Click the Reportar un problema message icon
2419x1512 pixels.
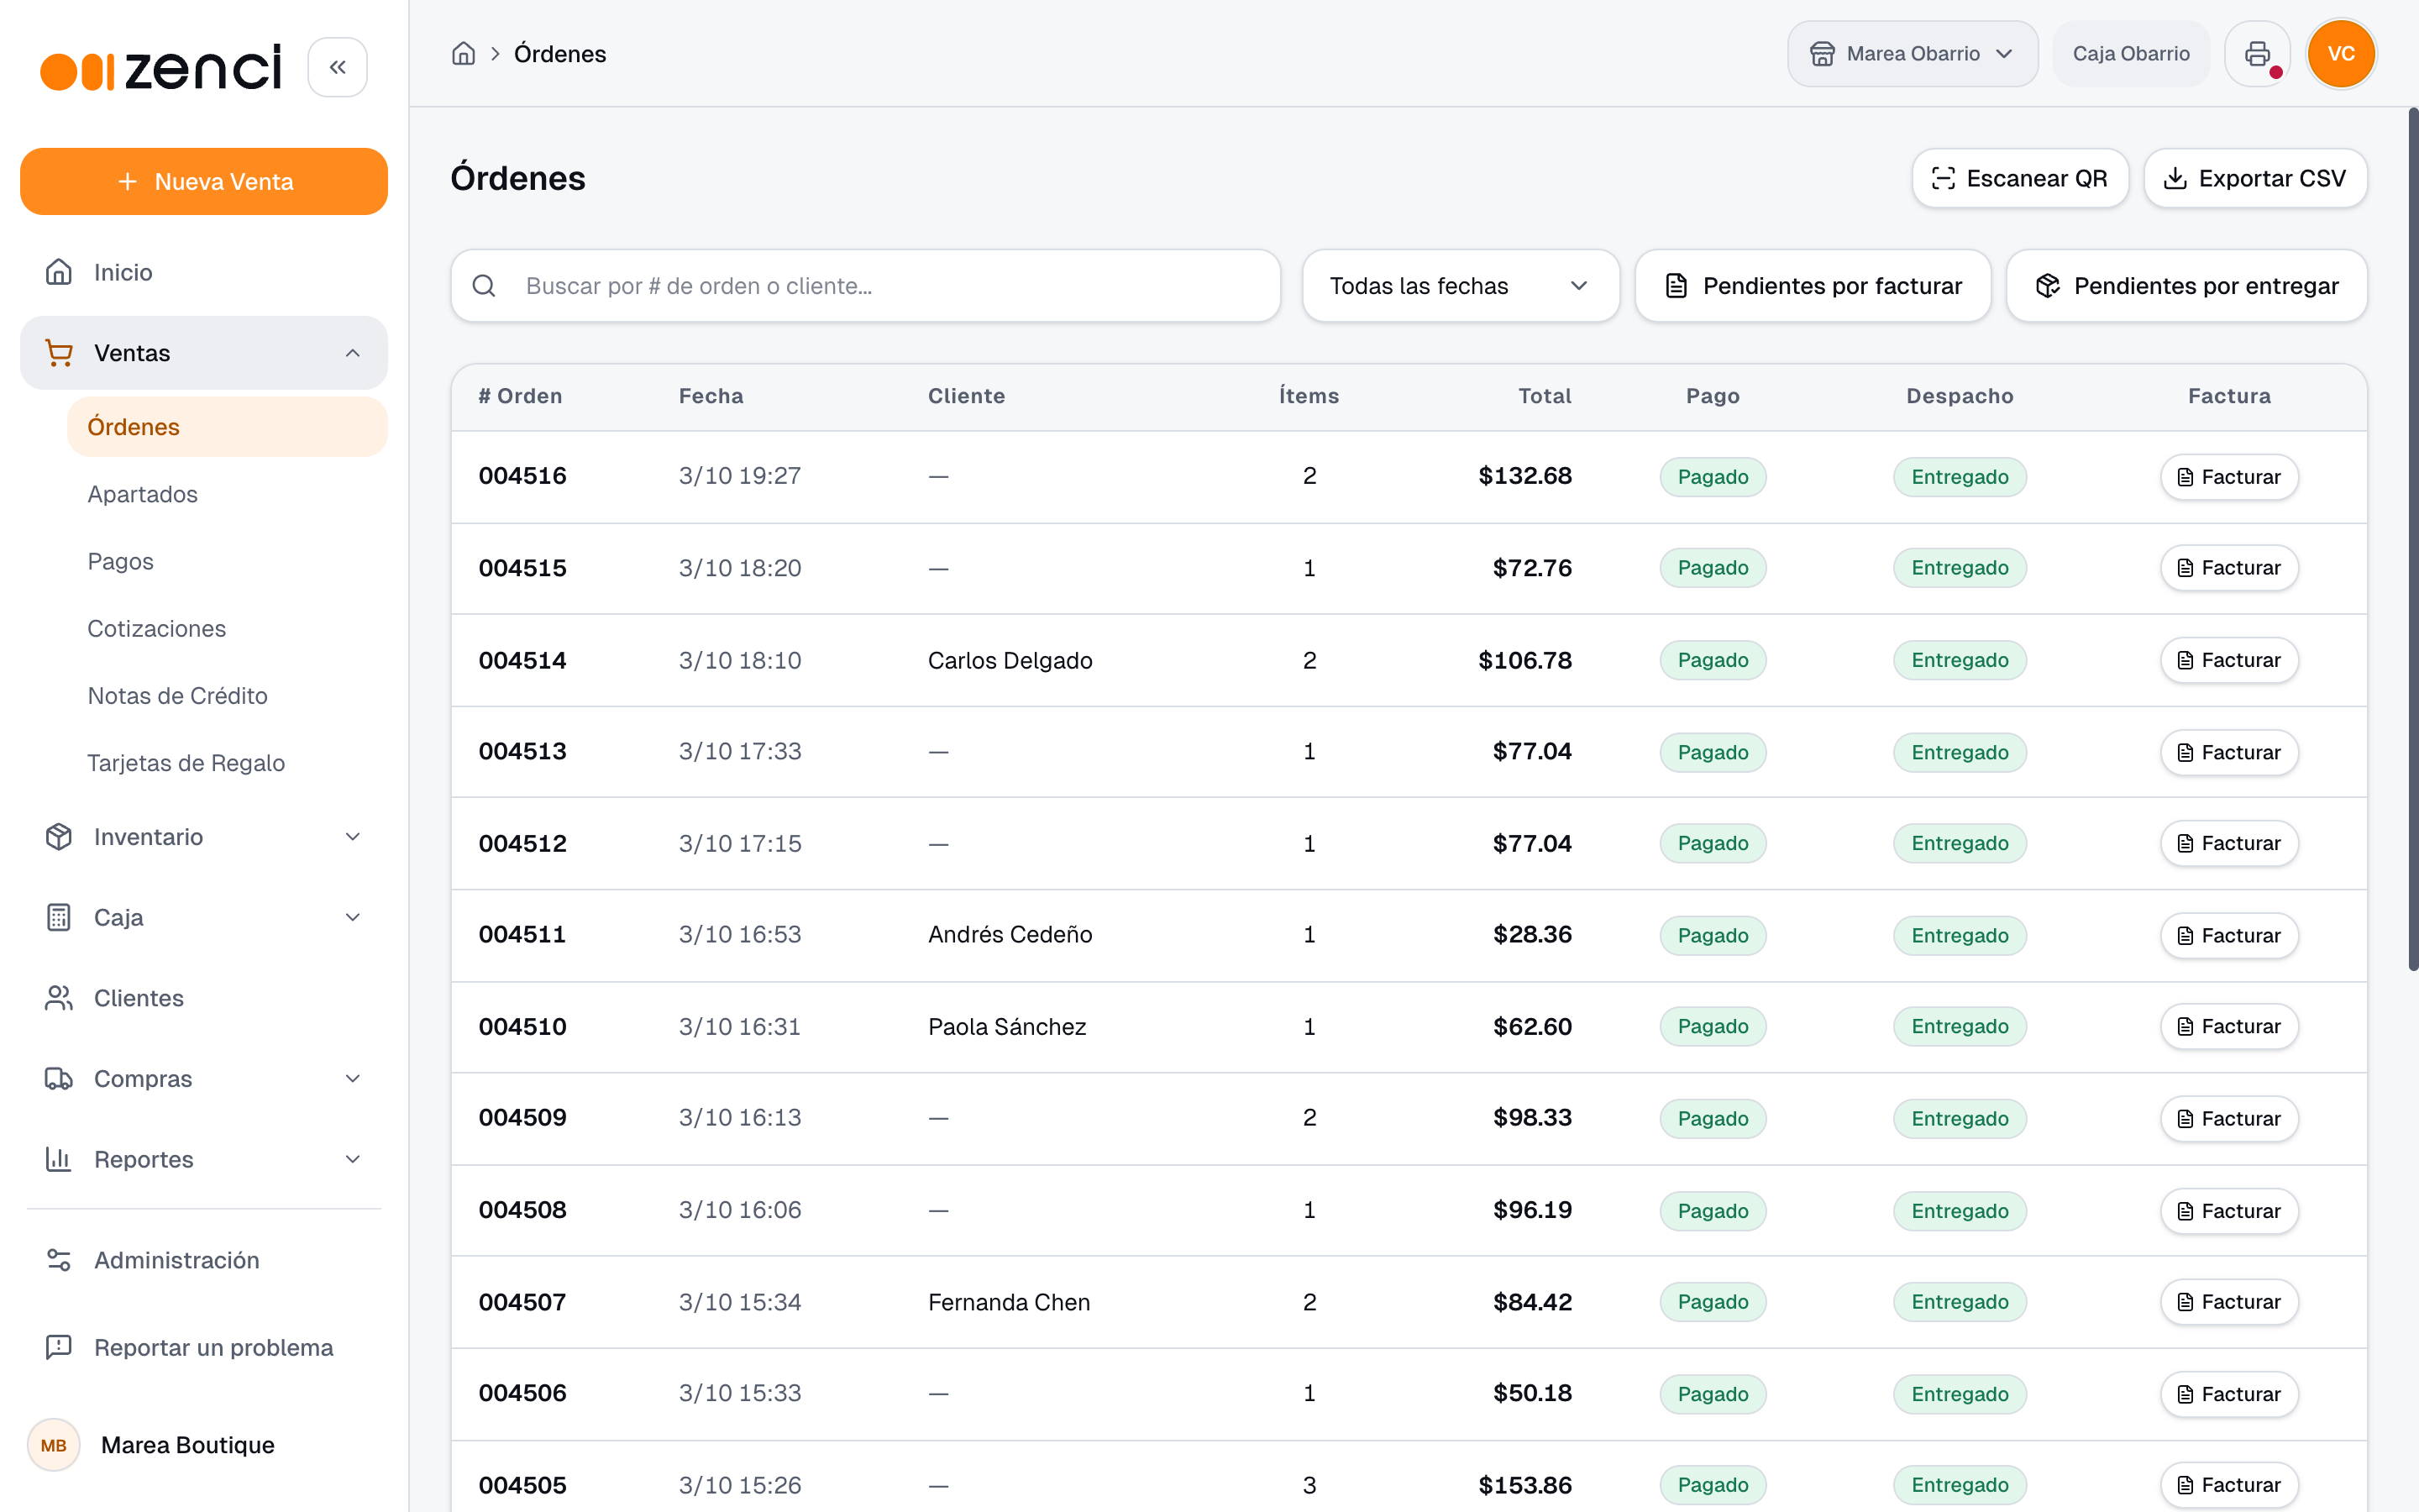(x=59, y=1347)
